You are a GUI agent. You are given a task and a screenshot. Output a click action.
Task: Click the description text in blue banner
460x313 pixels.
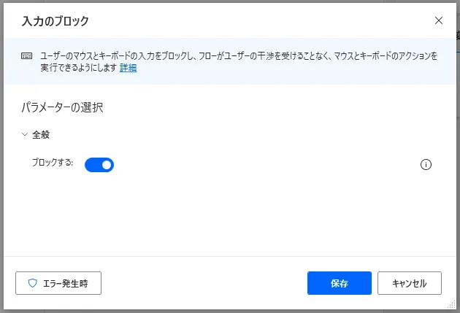click(x=239, y=61)
